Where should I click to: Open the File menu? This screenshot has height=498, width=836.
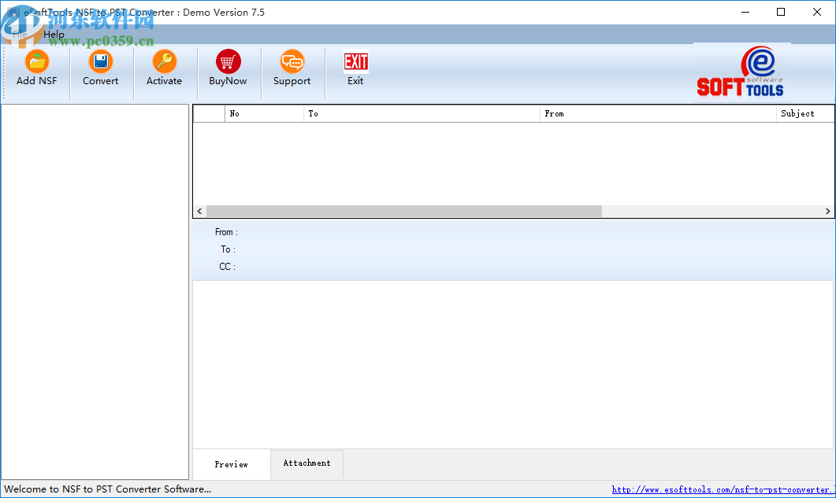17,34
